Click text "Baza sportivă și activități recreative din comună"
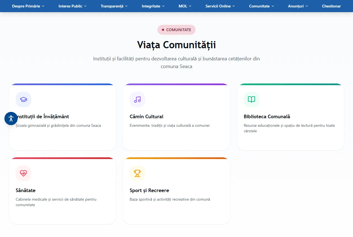The width and height of the screenshot is (353, 237). click(170, 200)
